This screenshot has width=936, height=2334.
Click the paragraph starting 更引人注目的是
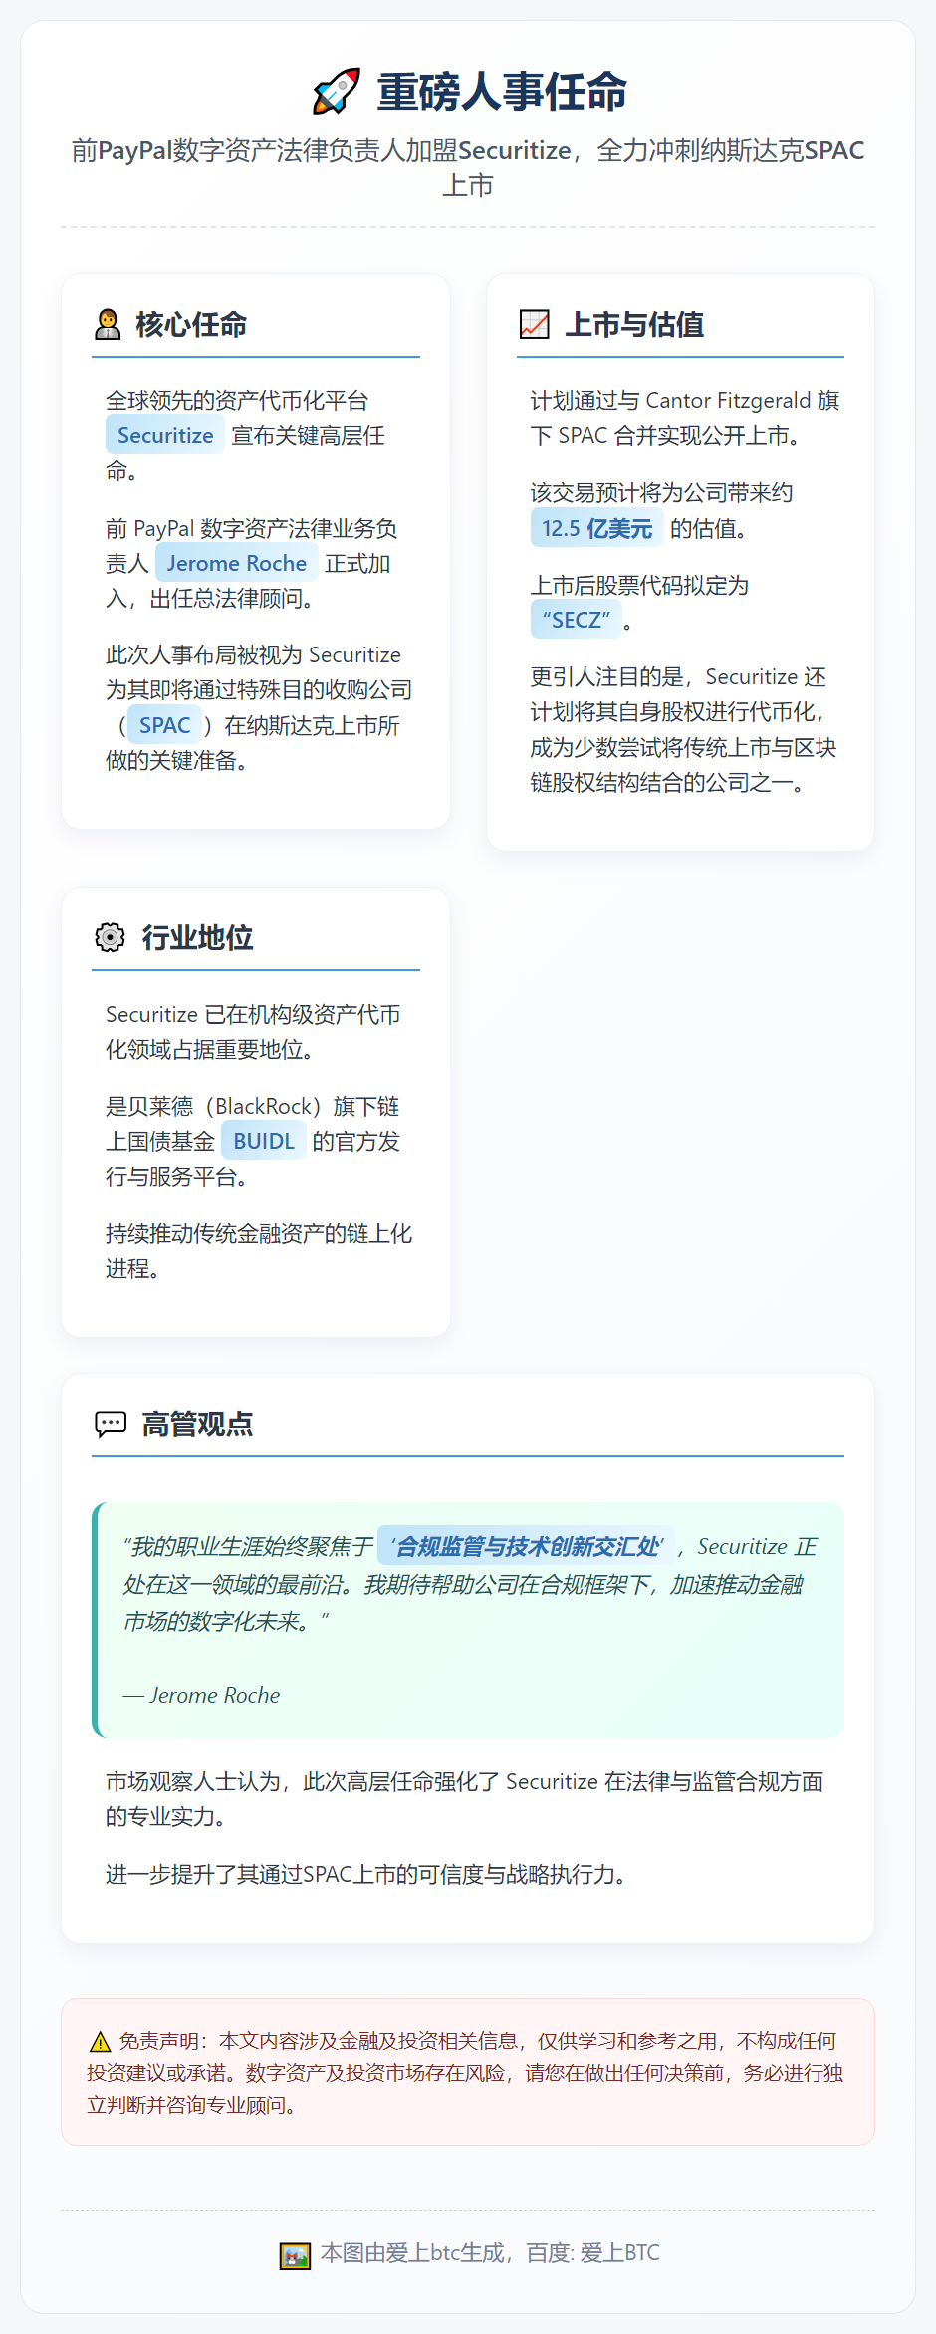click(x=683, y=730)
